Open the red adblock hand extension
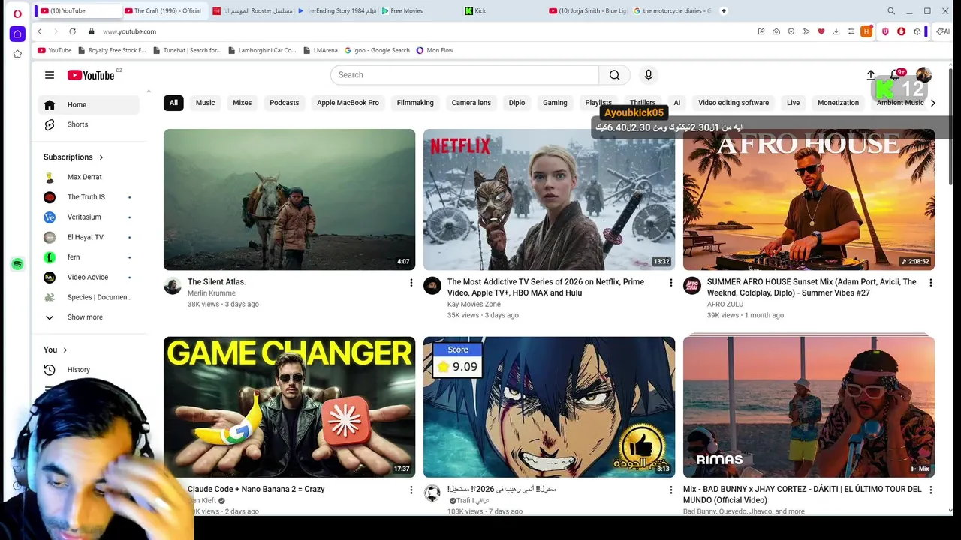The height and width of the screenshot is (540, 961). pos(901,31)
